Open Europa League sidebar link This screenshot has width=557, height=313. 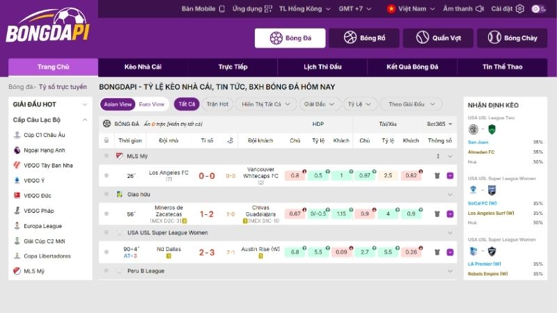coord(42,226)
